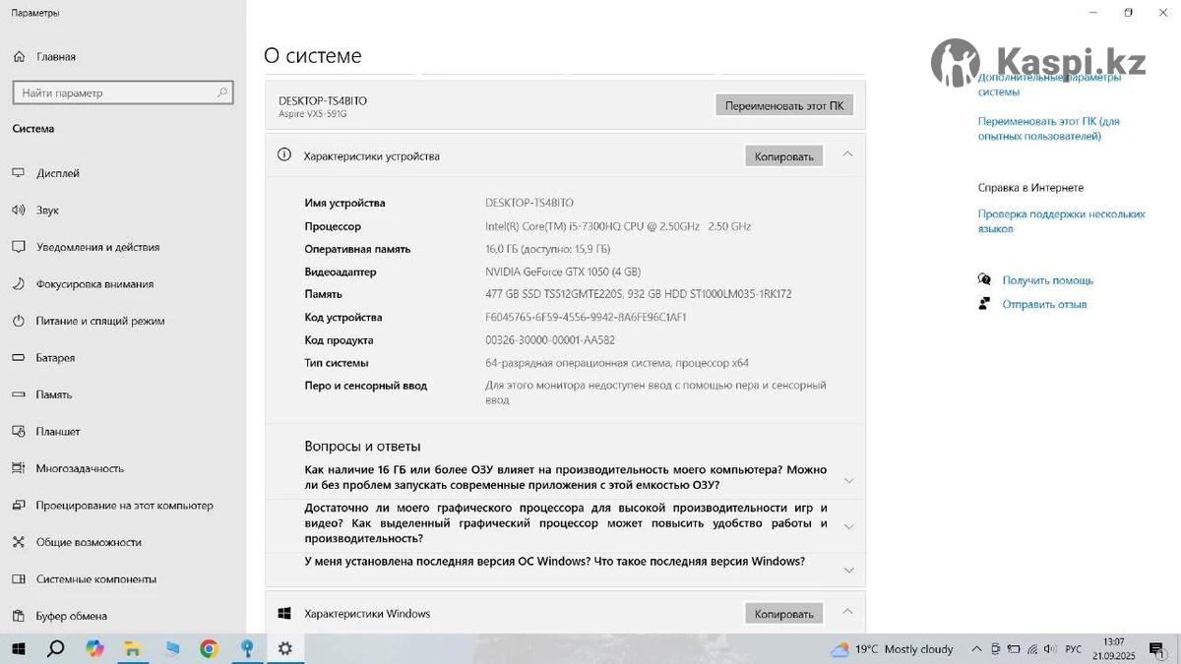
Task: Collapse the device specifications (Характеристики устройства) section
Action: 847,155
